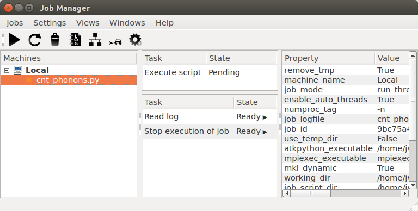The width and height of the screenshot is (418, 211).
Task: Click the Ready arrow for Read log
Action: 265,117
